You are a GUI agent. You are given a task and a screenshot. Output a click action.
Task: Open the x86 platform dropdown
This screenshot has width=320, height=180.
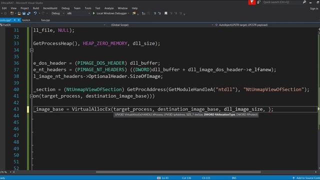point(78,13)
